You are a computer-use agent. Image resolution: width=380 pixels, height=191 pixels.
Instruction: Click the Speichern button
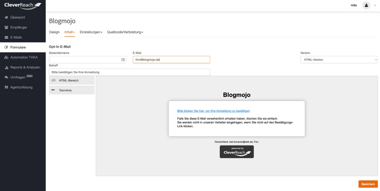[368, 184]
